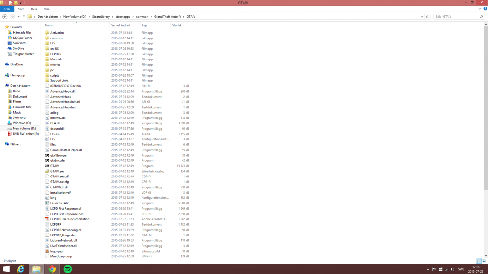Expand address bar history dropdown
The image size is (488, 274).
pos(422,17)
